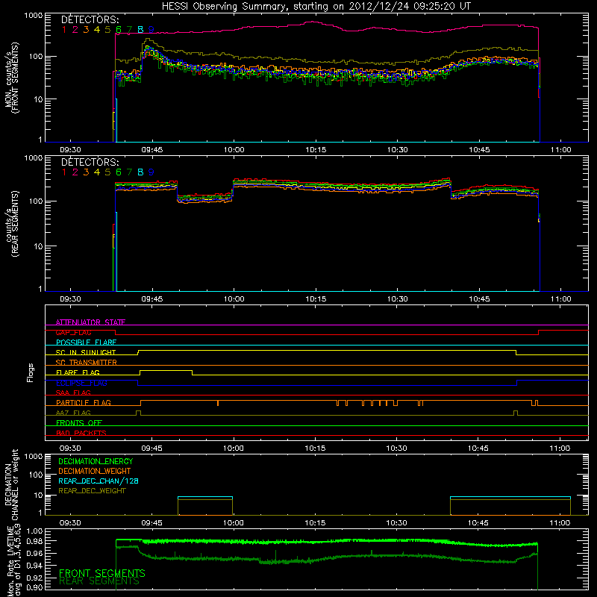The height and width of the screenshot is (597, 597).
Task: Click the 09:30 tick label under Flags plot
Action: click(70, 448)
